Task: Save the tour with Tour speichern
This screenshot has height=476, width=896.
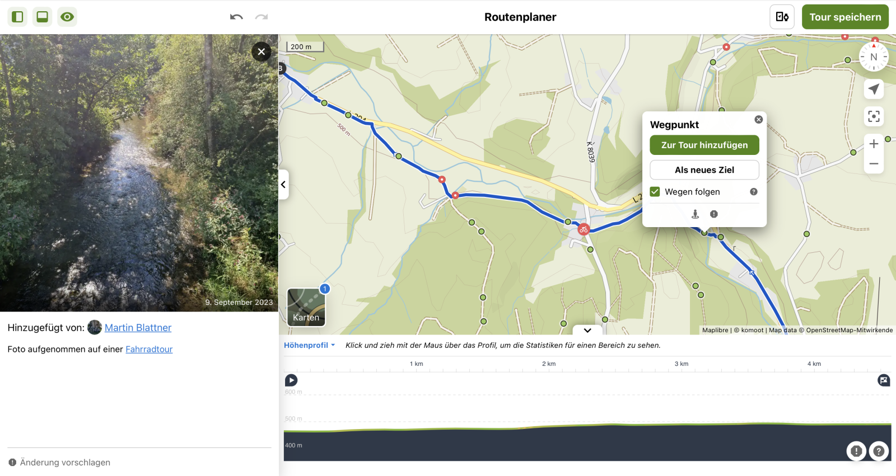Action: pos(844,17)
